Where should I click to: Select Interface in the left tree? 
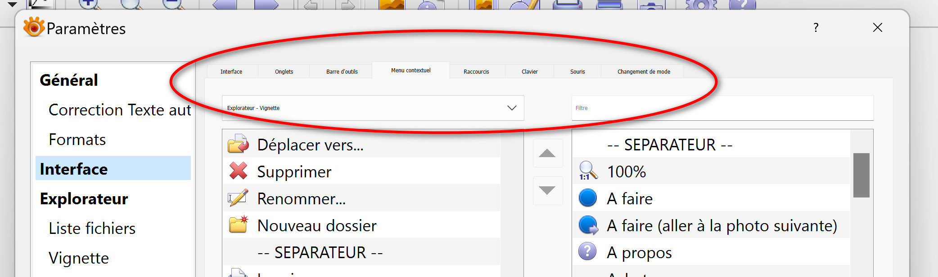click(113, 168)
